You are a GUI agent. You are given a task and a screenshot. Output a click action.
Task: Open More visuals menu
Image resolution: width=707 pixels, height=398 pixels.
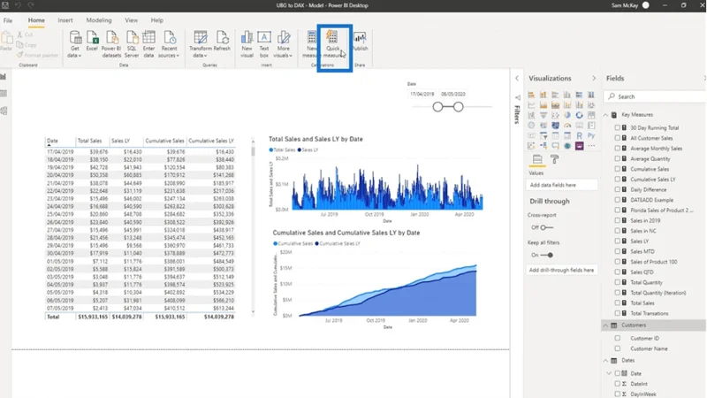(x=284, y=44)
